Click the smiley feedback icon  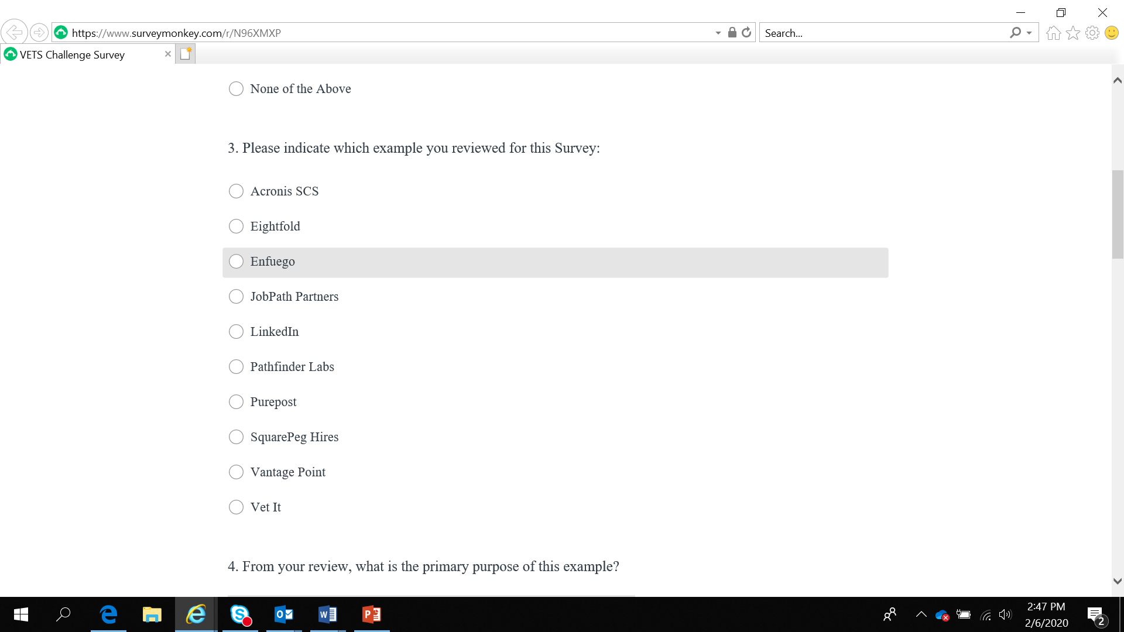(x=1111, y=33)
